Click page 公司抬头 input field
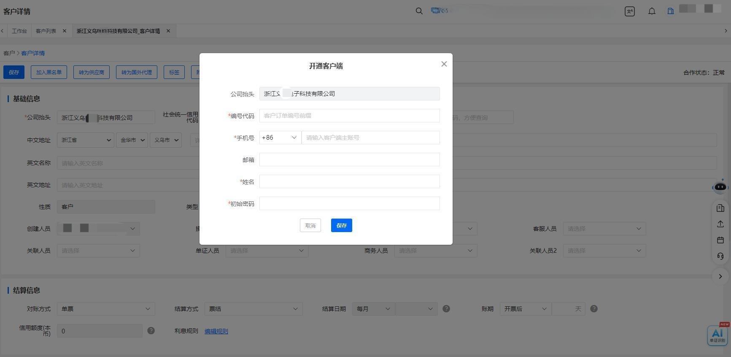Screen dimensions: 731x357 click(106, 117)
